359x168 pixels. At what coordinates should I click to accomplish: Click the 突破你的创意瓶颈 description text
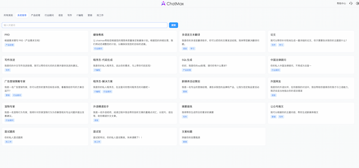pyautogui.click(x=191, y=137)
